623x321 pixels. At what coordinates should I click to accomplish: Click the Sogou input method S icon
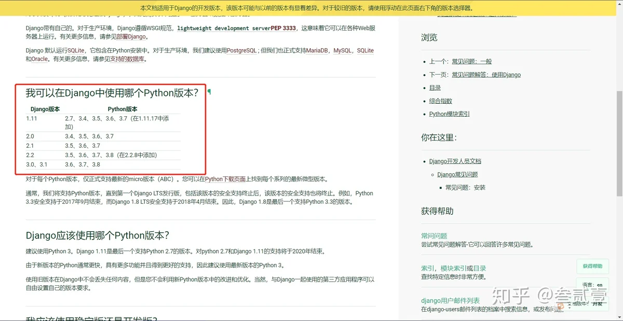pos(560,306)
